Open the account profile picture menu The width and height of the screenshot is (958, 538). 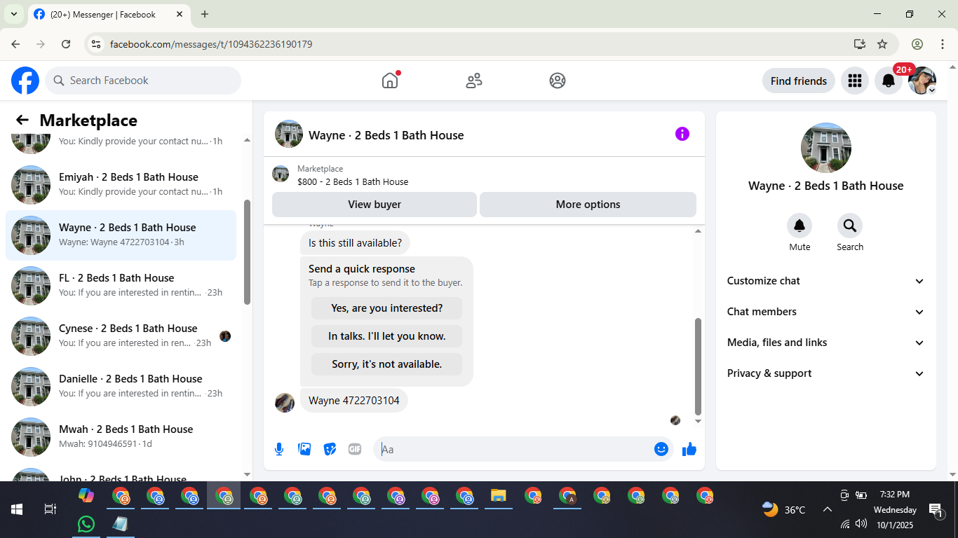tap(922, 81)
